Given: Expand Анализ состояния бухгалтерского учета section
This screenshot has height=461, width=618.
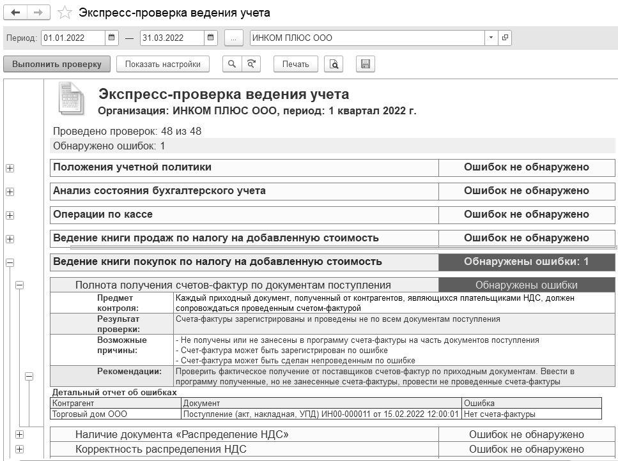Looking at the screenshot, I should (x=10, y=192).
